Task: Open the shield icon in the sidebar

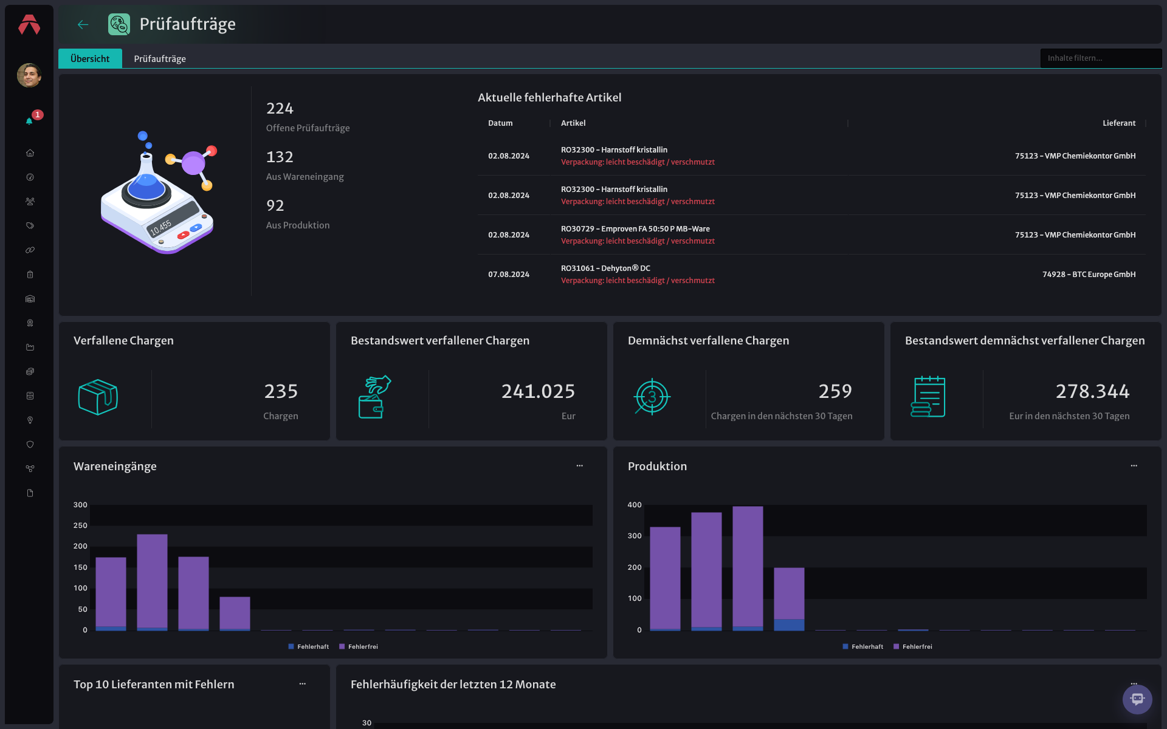Action: click(30, 445)
